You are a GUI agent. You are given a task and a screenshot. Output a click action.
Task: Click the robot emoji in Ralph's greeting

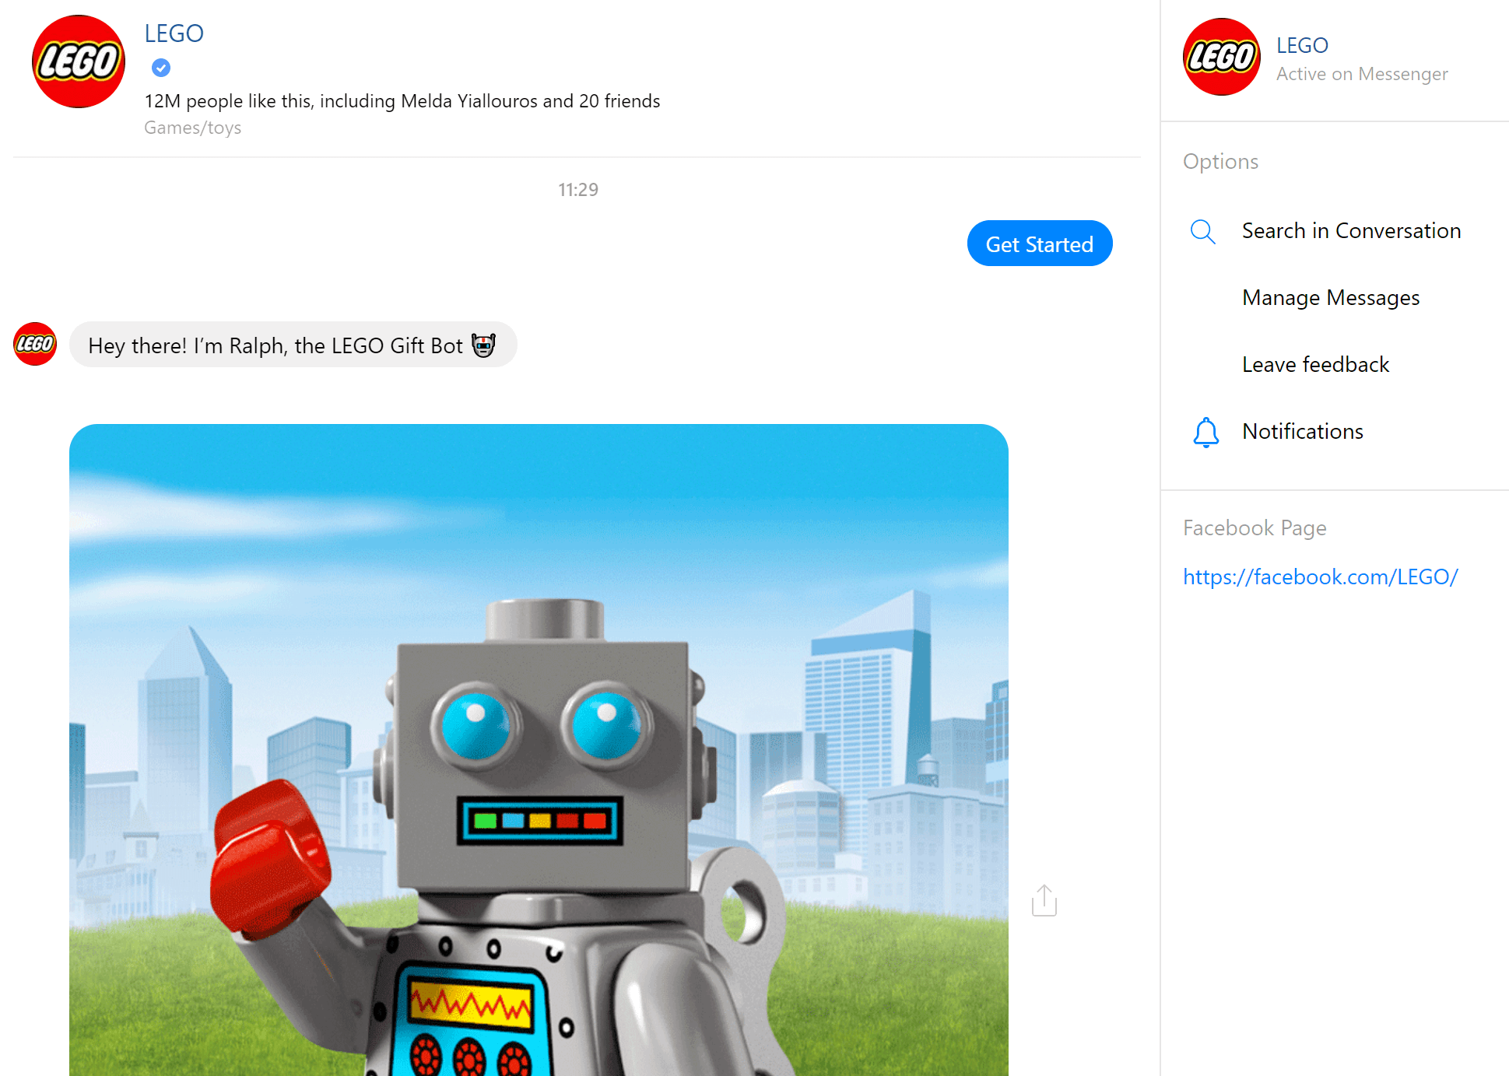[x=483, y=345]
